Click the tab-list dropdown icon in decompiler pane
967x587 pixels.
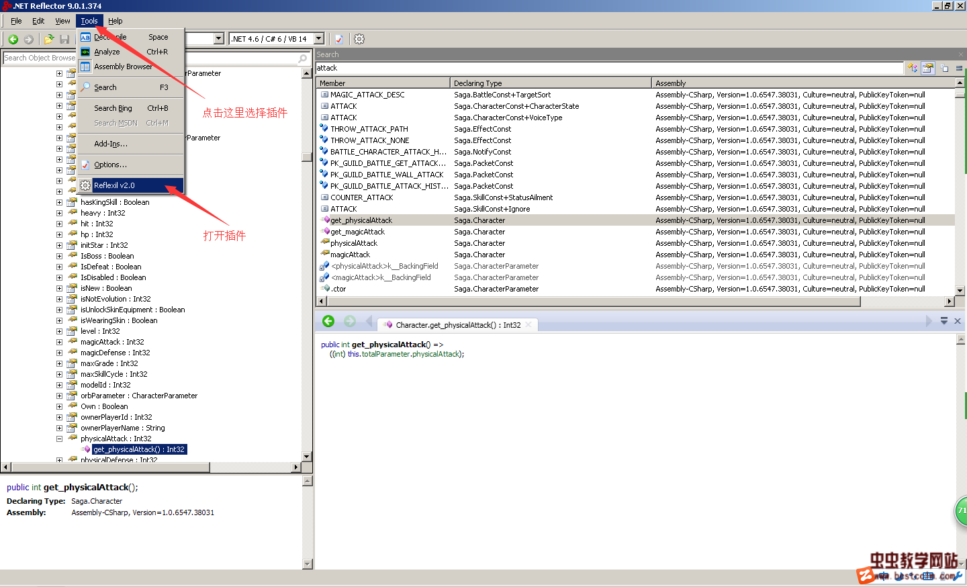pyautogui.click(x=943, y=321)
